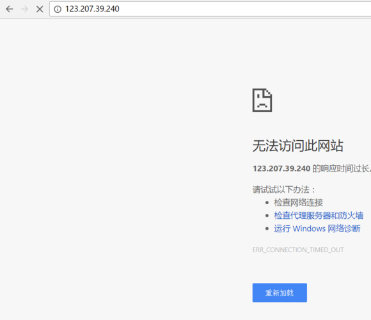Click the ERR_CONNECTION_TIMED_OUT error code
Viewport: 371px width, 320px height.
pos(298,250)
